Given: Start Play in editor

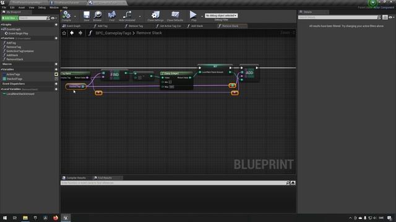Looking at the screenshot, I should (x=194, y=15).
